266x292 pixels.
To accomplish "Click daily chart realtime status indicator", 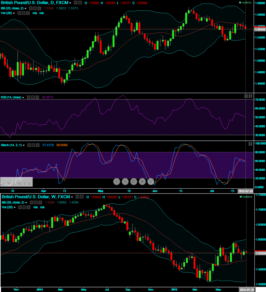I will pyautogui.click(x=245, y=2).
